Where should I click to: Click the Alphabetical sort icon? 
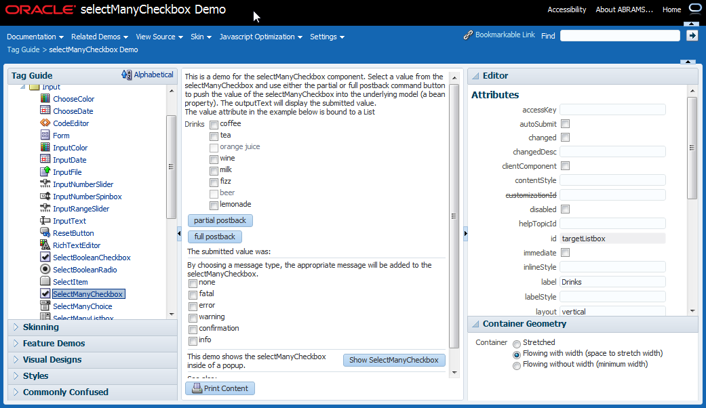pyautogui.click(x=127, y=75)
